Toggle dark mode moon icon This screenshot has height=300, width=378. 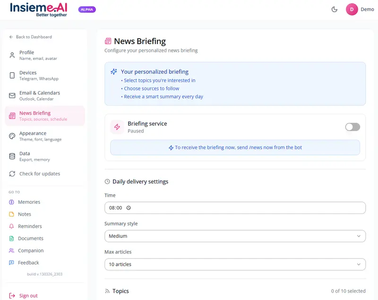click(335, 9)
